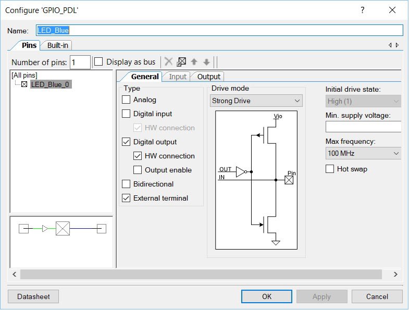Toggle the Display as bus checkbox
Image resolution: width=409 pixels, height=310 pixels.
[98, 62]
